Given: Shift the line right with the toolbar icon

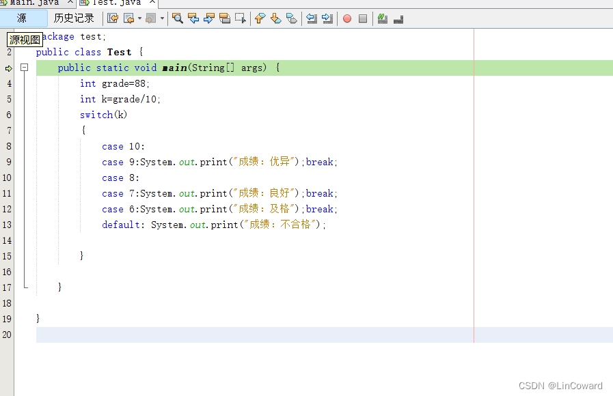Looking at the screenshot, I should coord(327,18).
